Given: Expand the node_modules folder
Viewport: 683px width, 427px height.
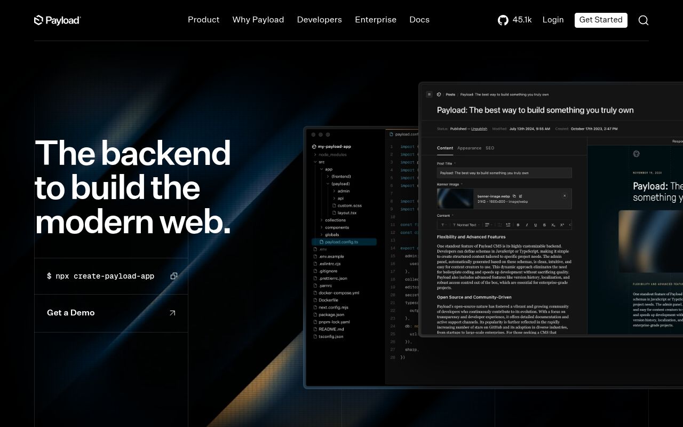Looking at the screenshot, I should [x=315, y=155].
